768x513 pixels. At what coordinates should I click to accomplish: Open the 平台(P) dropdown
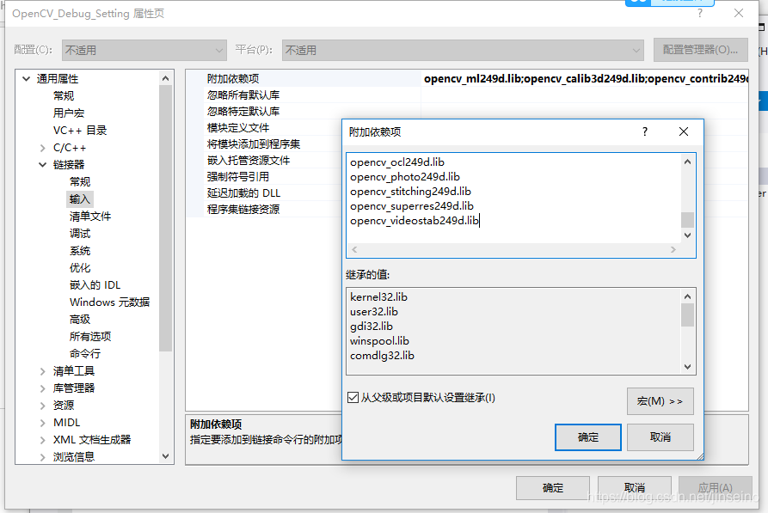(637, 50)
